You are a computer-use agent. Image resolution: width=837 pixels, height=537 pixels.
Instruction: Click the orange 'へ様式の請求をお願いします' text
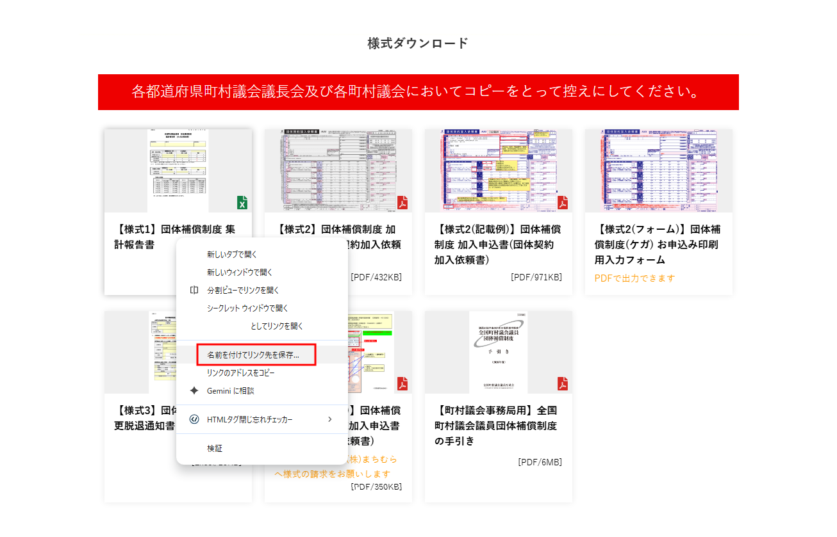click(x=332, y=474)
